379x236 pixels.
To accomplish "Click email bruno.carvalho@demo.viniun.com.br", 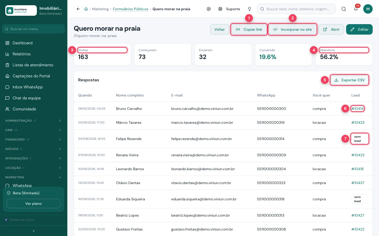I will click(202, 109).
